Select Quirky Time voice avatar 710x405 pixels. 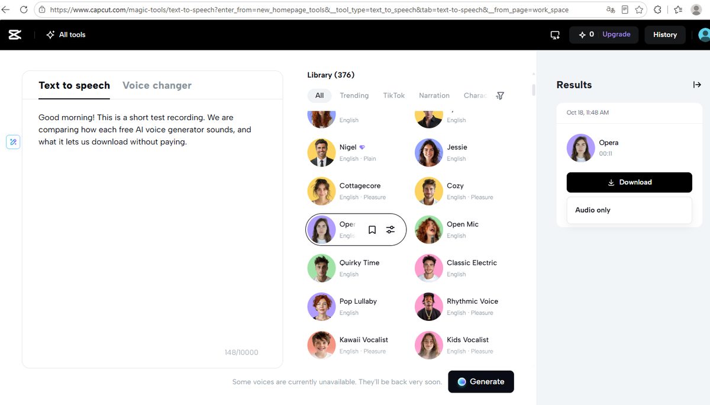click(x=321, y=268)
